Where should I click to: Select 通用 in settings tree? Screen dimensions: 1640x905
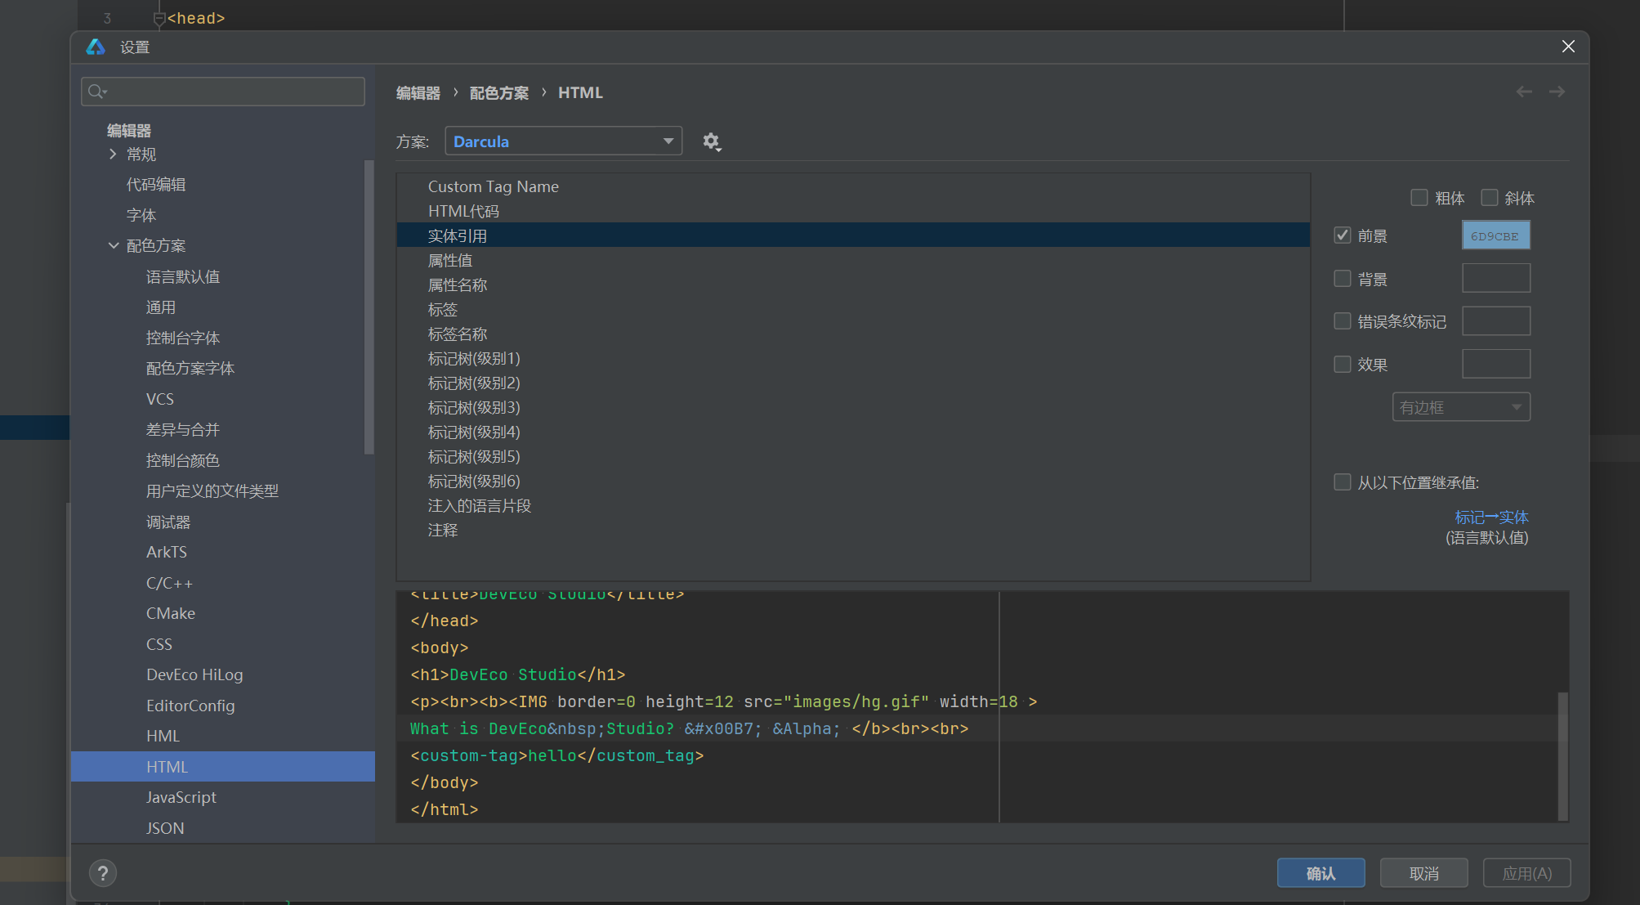click(x=161, y=307)
